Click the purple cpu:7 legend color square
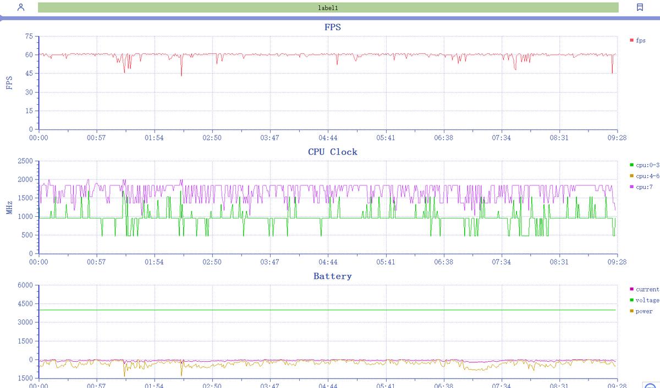This screenshot has height=388, width=660. (x=632, y=188)
